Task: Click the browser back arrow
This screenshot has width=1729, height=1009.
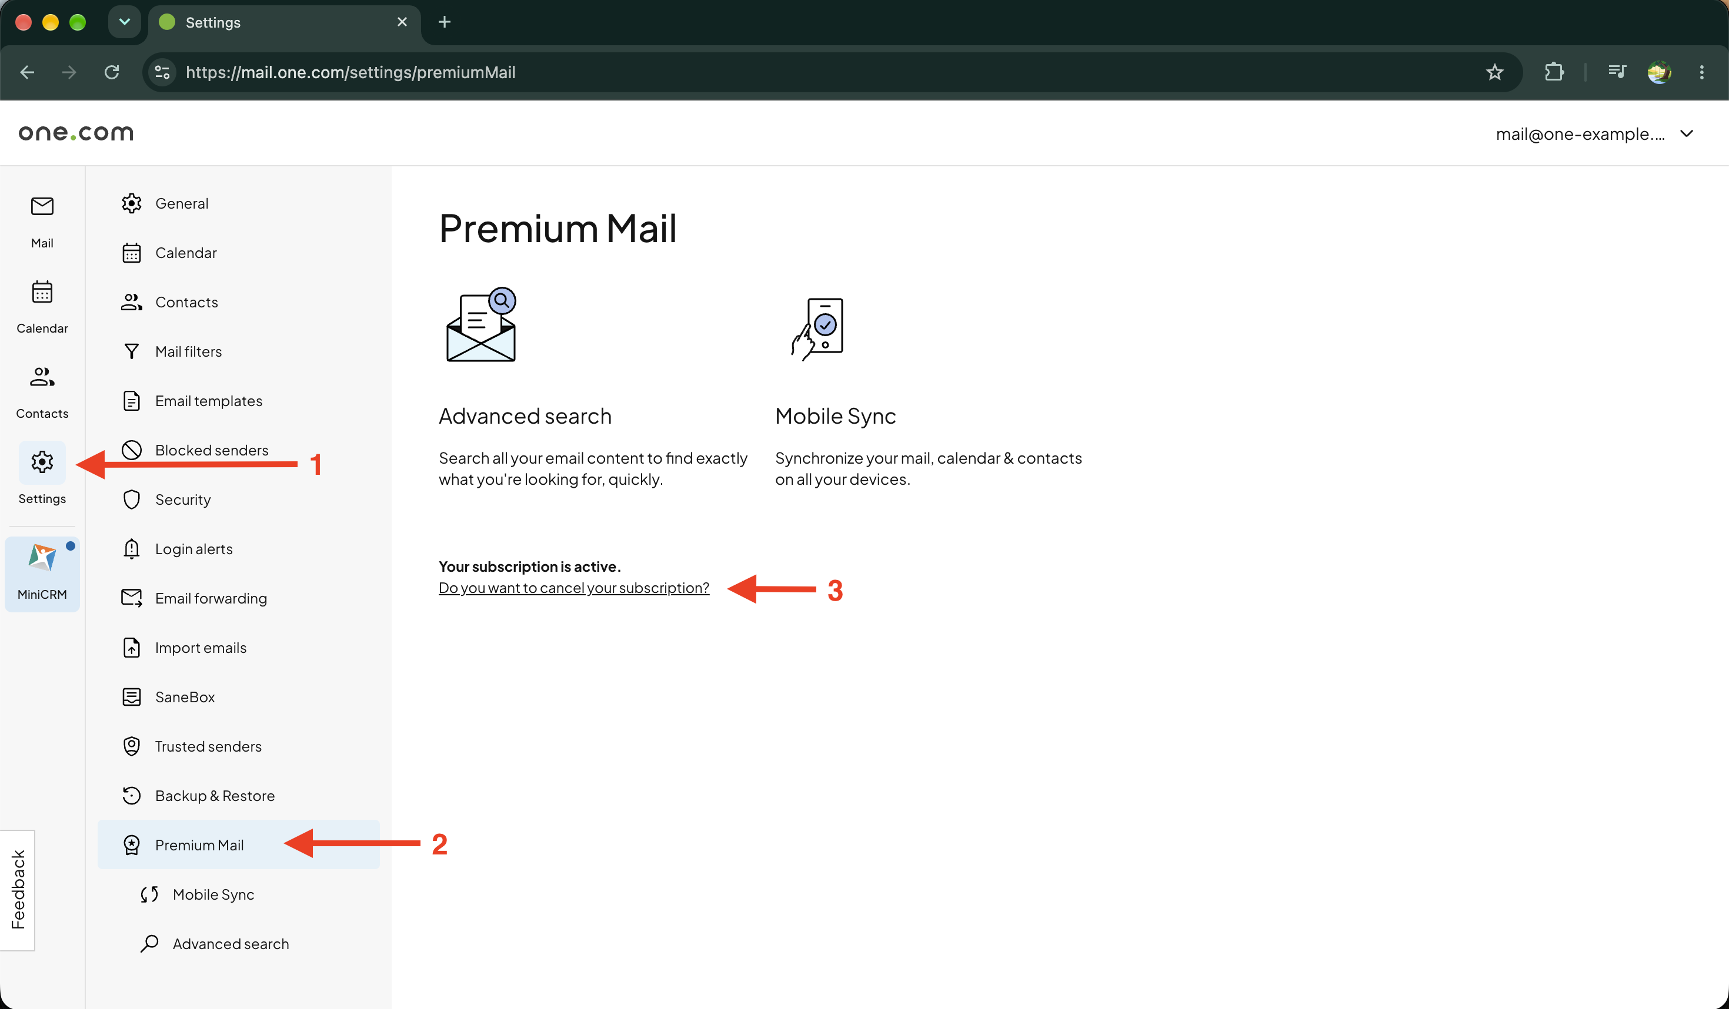Action: click(28, 72)
